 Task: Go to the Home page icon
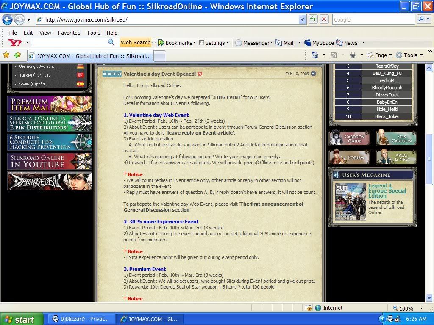pyautogui.click(x=315, y=55)
